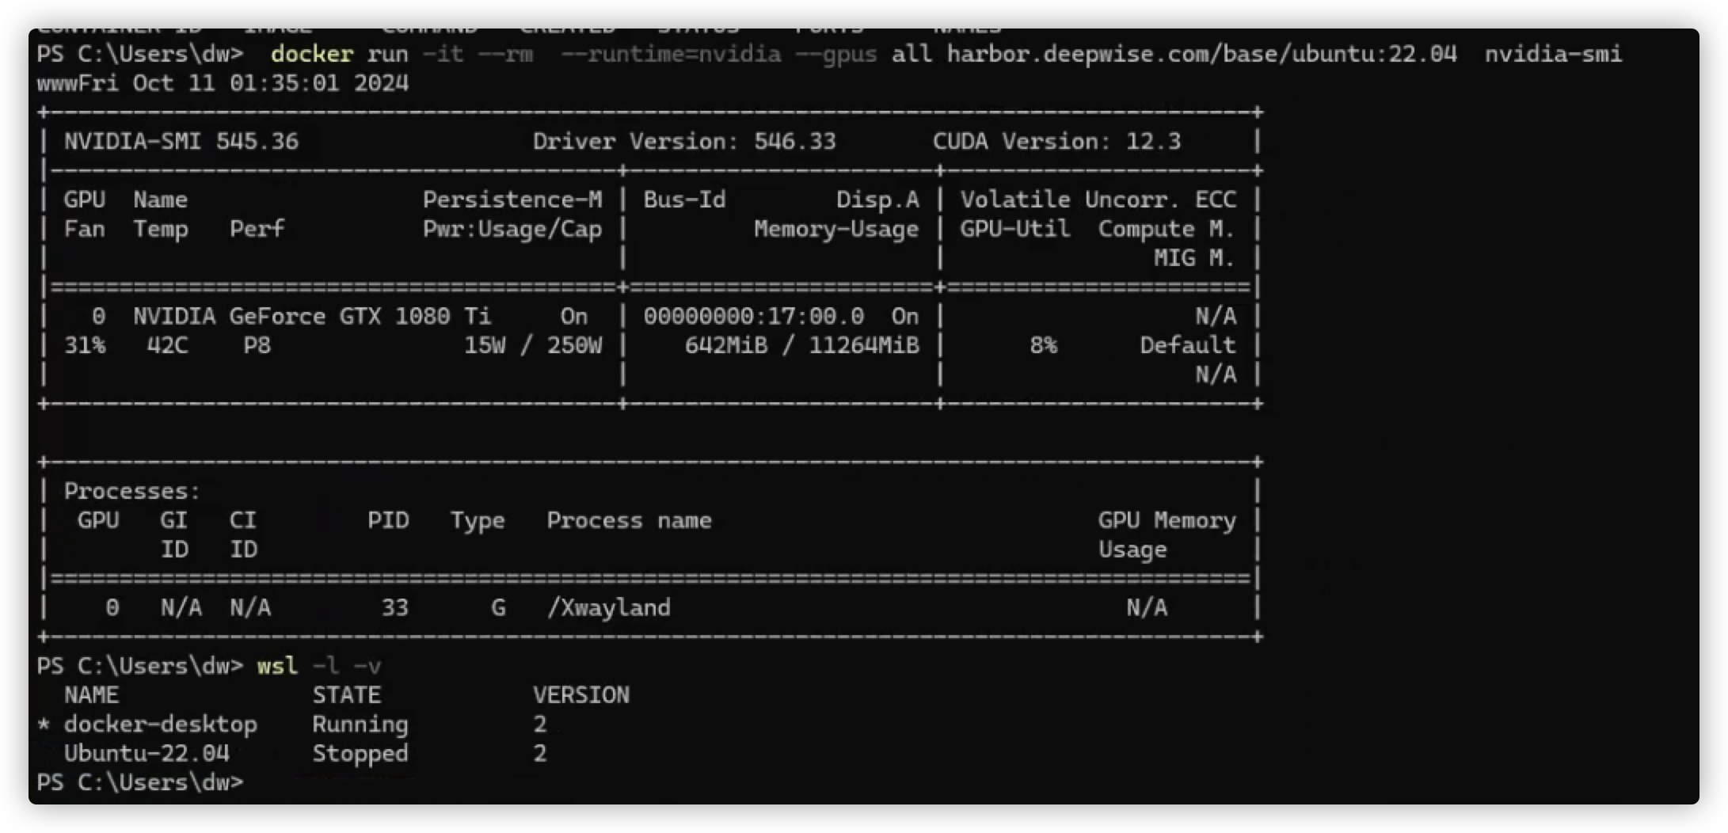The image size is (1728, 833).
Task: Click the performance state 'P8'
Action: click(x=257, y=346)
